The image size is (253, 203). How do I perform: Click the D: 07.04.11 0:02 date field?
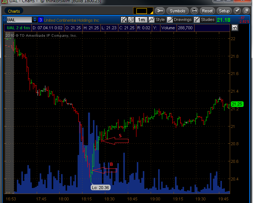click(x=48, y=28)
